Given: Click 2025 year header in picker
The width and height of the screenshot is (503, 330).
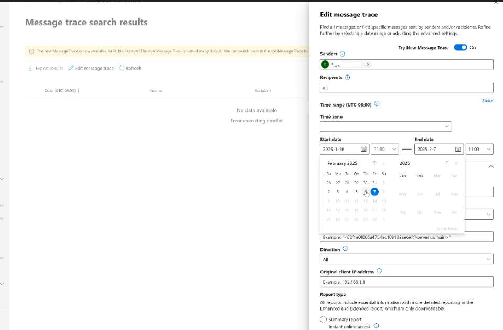Looking at the screenshot, I should (x=405, y=163).
